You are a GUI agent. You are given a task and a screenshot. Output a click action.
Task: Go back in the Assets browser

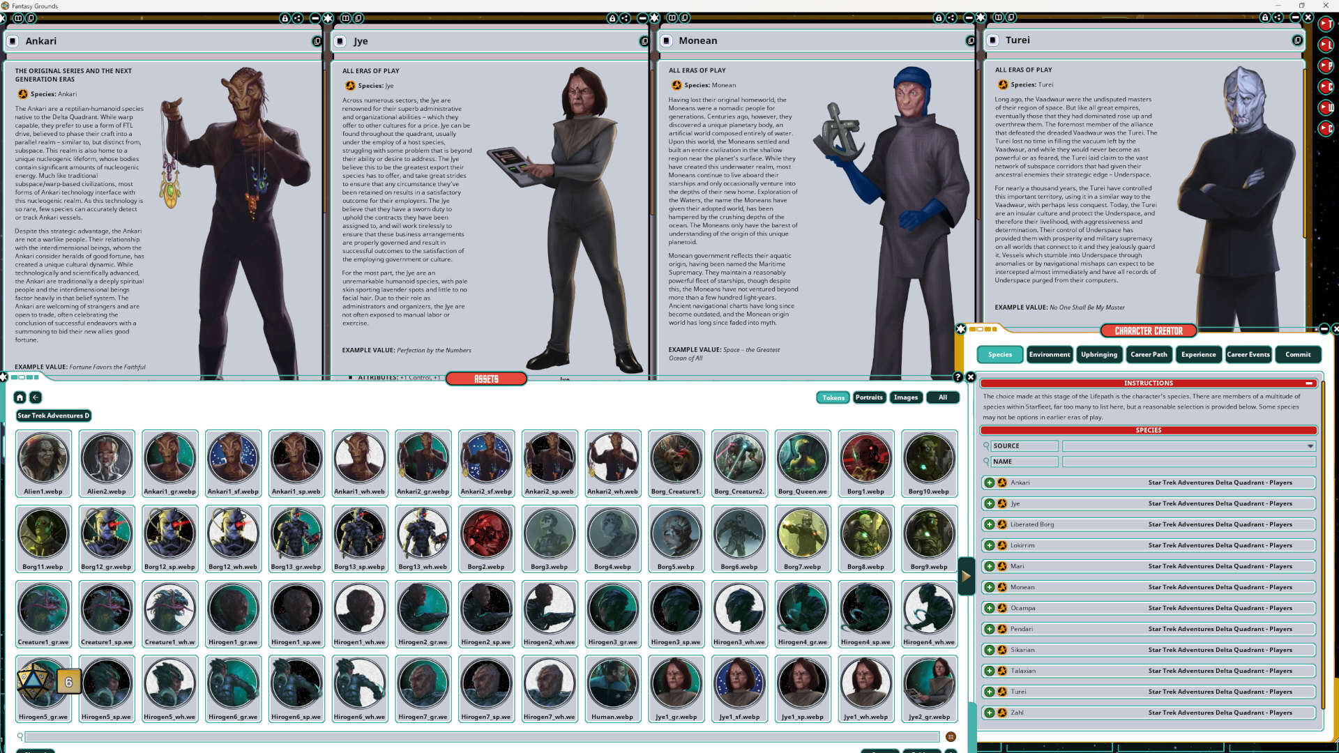pos(34,397)
